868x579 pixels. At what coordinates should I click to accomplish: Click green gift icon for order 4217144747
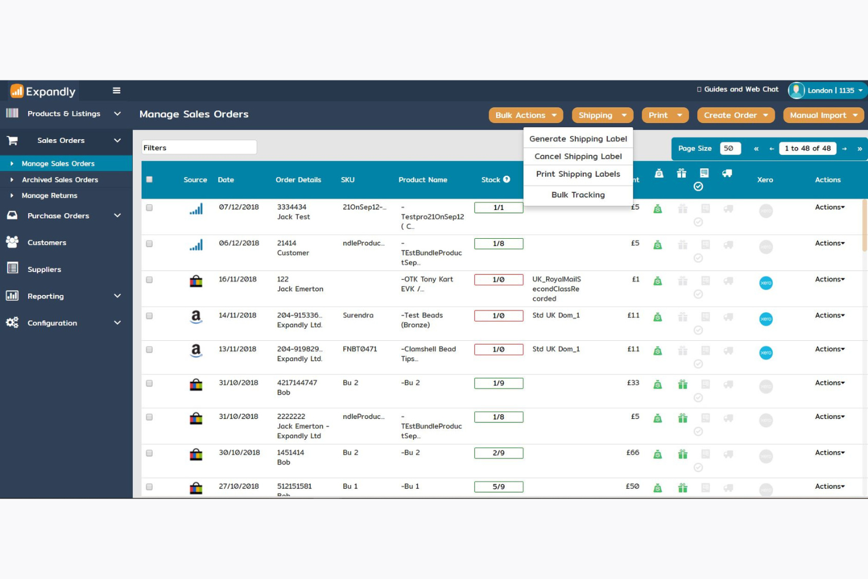(x=683, y=385)
